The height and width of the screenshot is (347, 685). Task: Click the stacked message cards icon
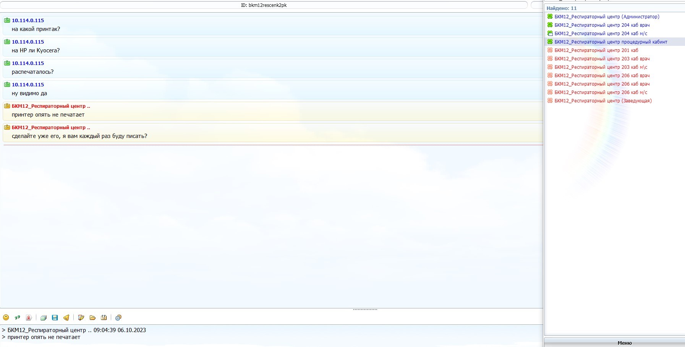pos(44,318)
